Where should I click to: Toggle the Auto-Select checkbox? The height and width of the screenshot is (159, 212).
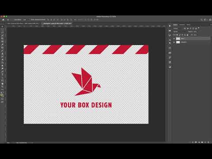(13, 20)
